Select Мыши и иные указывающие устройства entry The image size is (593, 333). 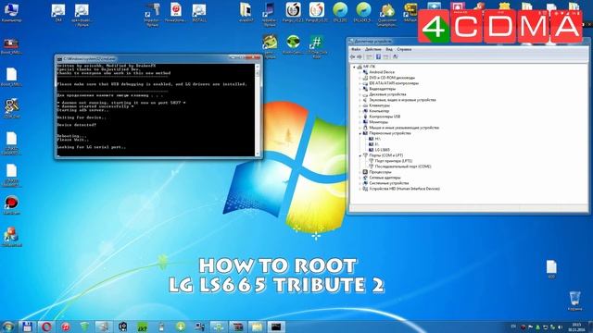pyautogui.click(x=404, y=128)
